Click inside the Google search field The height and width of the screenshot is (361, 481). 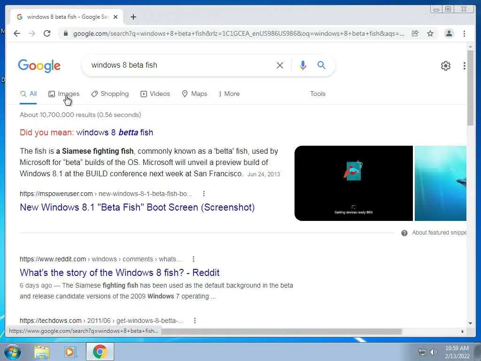click(181, 65)
